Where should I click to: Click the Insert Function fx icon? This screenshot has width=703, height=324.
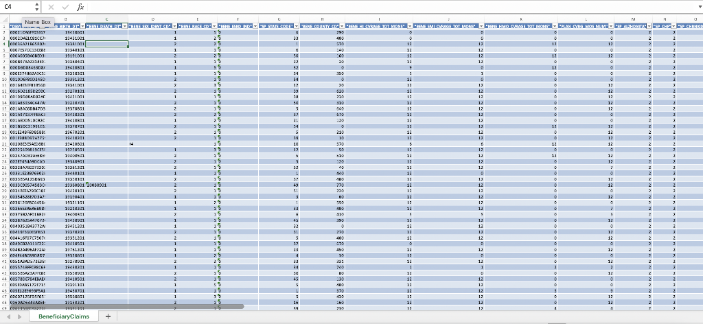(80, 7)
